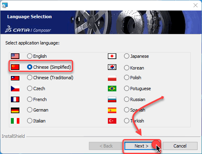Proceed with the Next button
The image size is (202, 154).
point(141,146)
